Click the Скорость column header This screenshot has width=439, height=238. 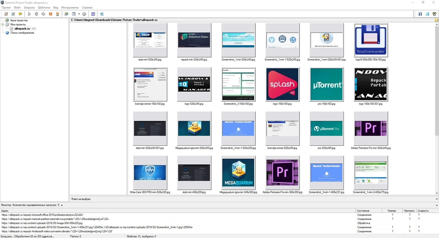coord(427,211)
